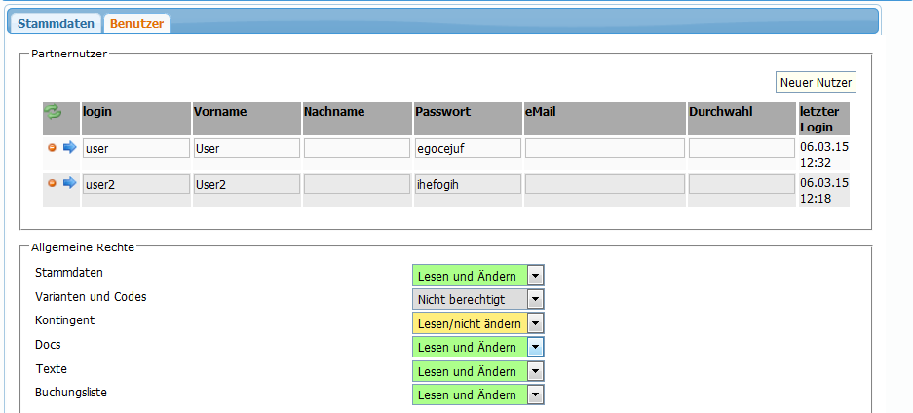The width and height of the screenshot is (913, 413).
Task: Select the Benutzer tab
Action: 136,23
